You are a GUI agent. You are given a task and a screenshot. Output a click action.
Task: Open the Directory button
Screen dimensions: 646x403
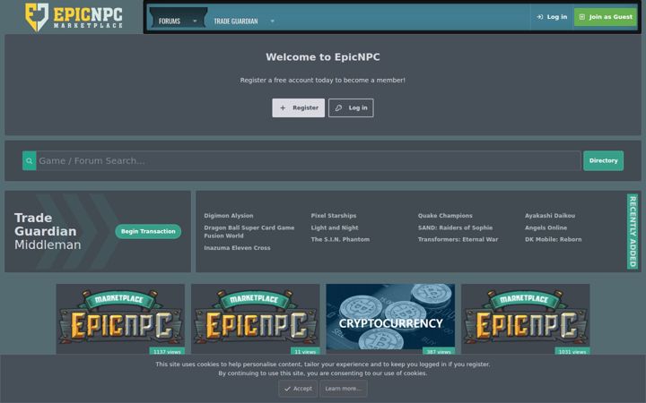click(603, 161)
